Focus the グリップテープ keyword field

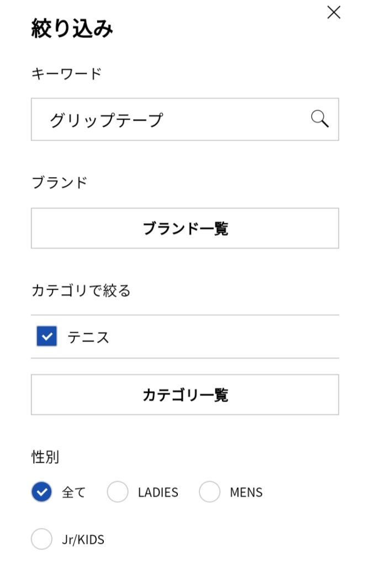[184, 119]
